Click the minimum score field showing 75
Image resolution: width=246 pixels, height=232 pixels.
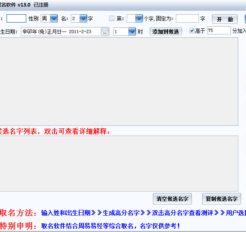[x=219, y=31]
